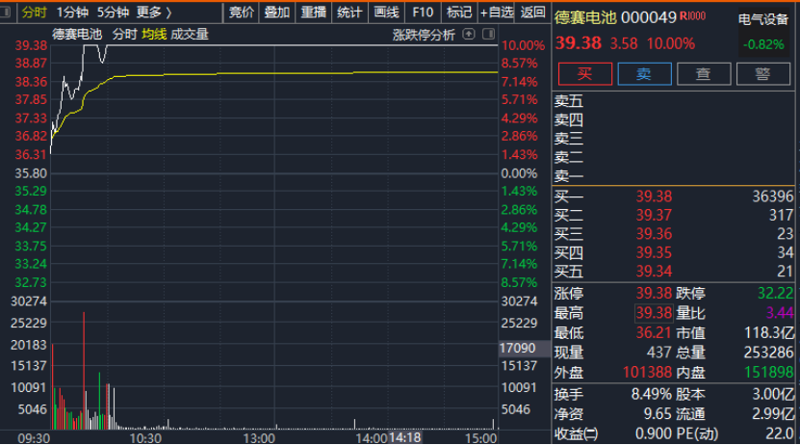The height and width of the screenshot is (445, 800).
Task: Click the plus icon beside 涨跌停分析
Action: tap(469, 35)
